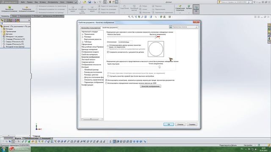
Task: Select Спереди plane in feature tree
Action: [15, 39]
